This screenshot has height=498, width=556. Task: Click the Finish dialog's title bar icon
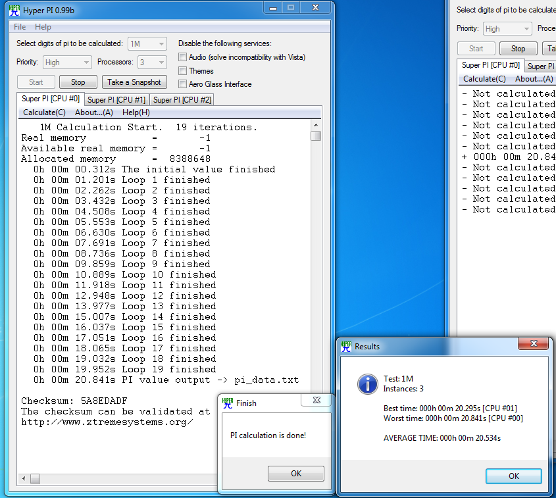click(227, 403)
